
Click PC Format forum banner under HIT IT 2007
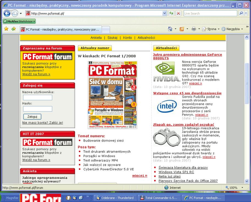tap(47, 142)
